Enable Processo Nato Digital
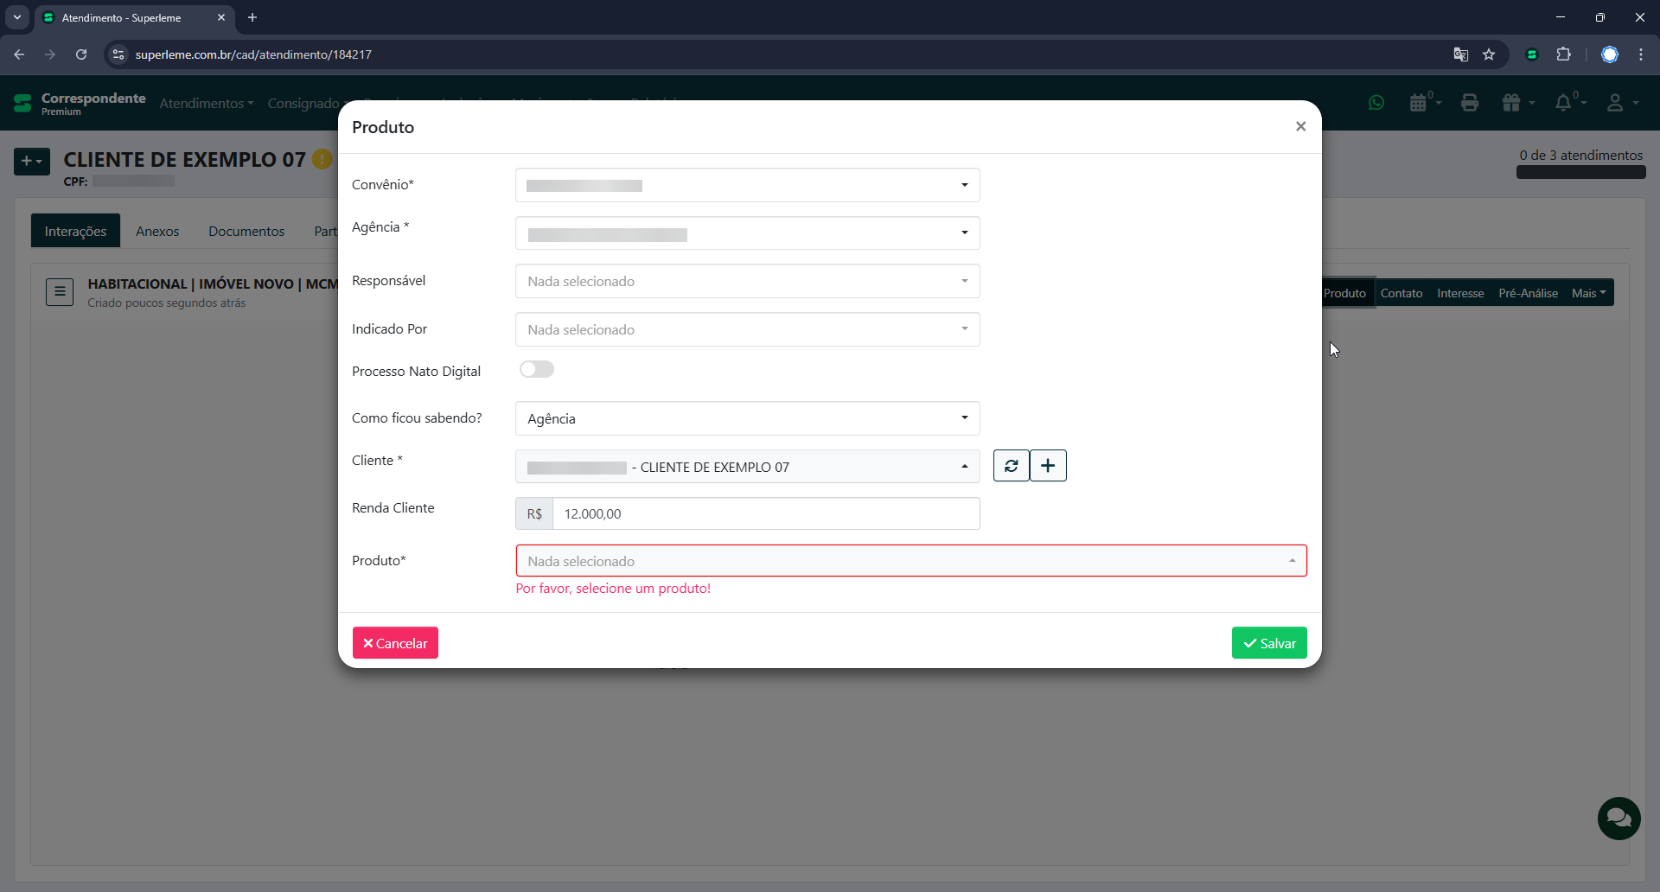Image resolution: width=1660 pixels, height=892 pixels. point(536,369)
